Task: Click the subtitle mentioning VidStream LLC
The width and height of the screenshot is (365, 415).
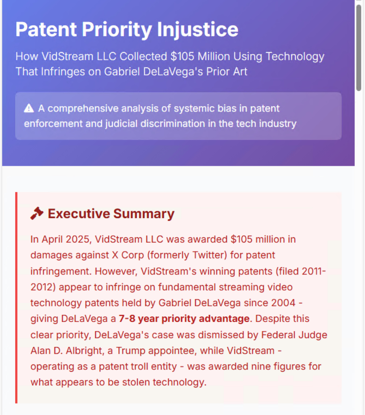Action: click(170, 64)
